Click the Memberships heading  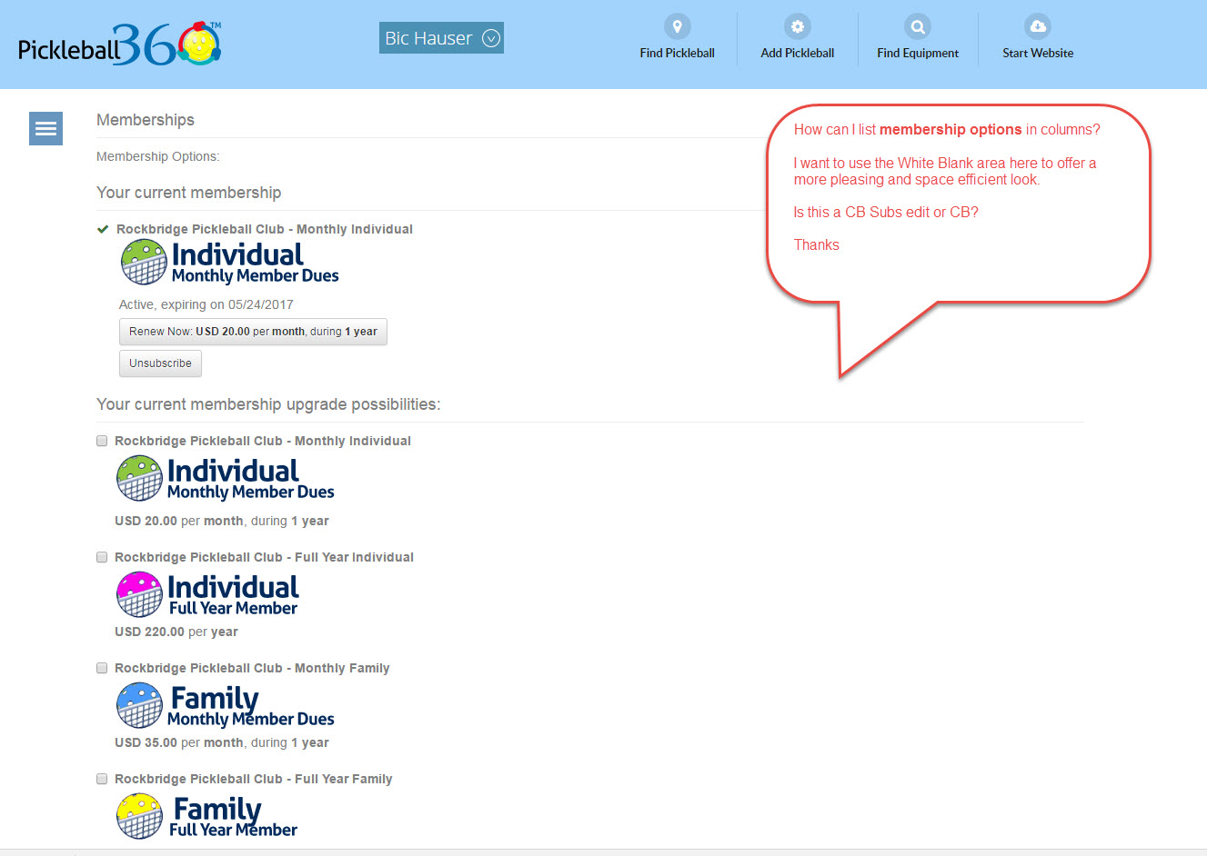point(146,120)
